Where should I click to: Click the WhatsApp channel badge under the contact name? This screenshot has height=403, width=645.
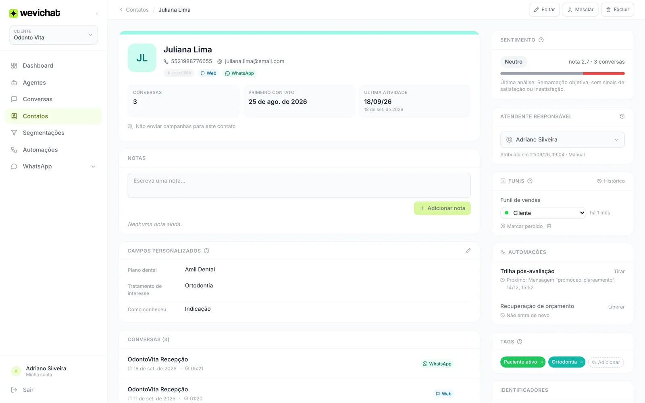tap(239, 73)
